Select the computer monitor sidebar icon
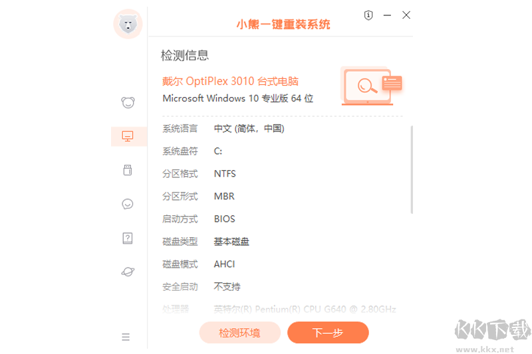Screen dimensions: 532x354 [128, 136]
